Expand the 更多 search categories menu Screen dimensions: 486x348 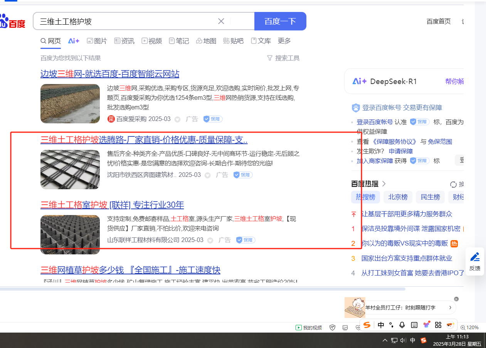point(284,41)
